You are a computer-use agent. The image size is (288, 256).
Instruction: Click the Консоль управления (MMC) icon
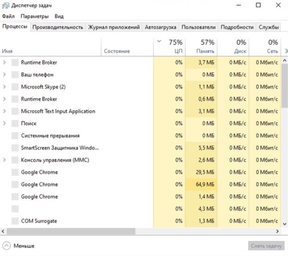click(15, 160)
